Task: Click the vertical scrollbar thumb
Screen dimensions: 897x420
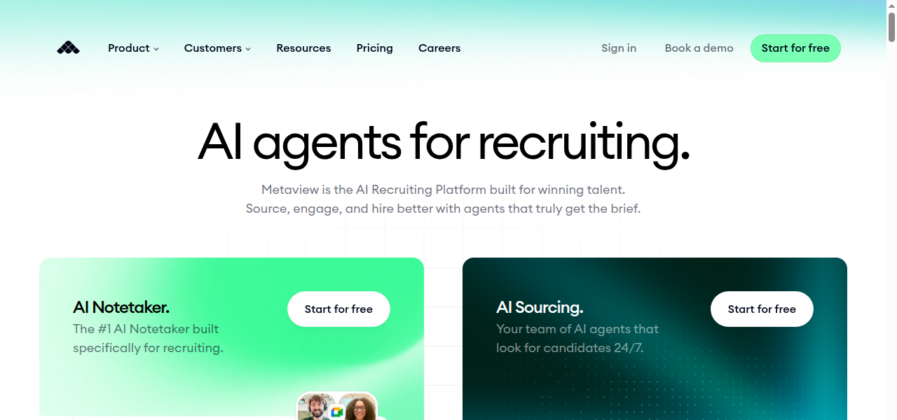Action: tap(891, 27)
